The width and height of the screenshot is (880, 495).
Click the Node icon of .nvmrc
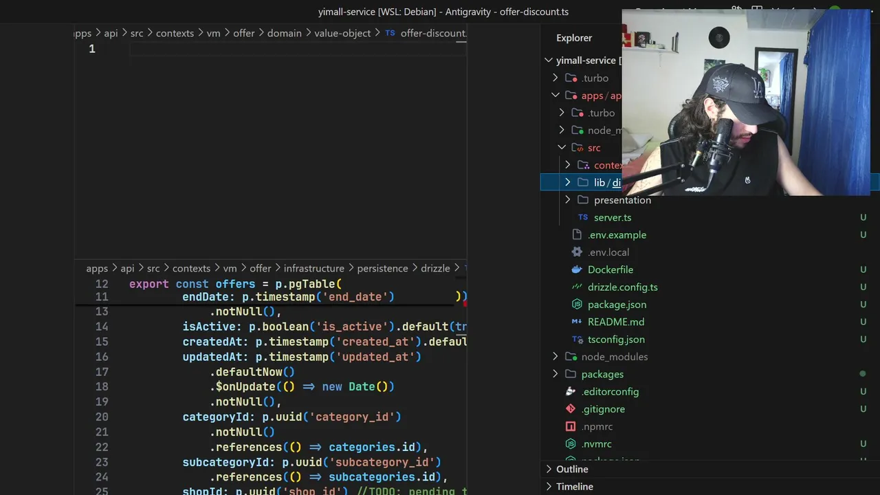(571, 443)
